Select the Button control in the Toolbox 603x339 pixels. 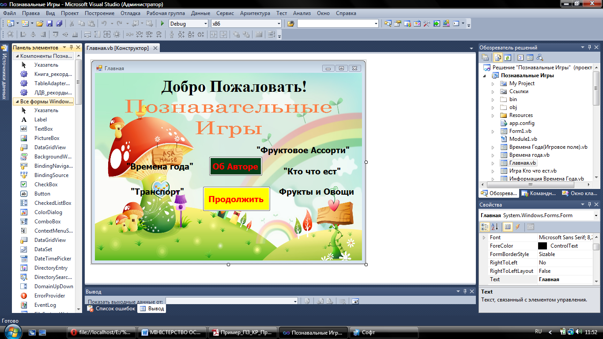pos(43,194)
